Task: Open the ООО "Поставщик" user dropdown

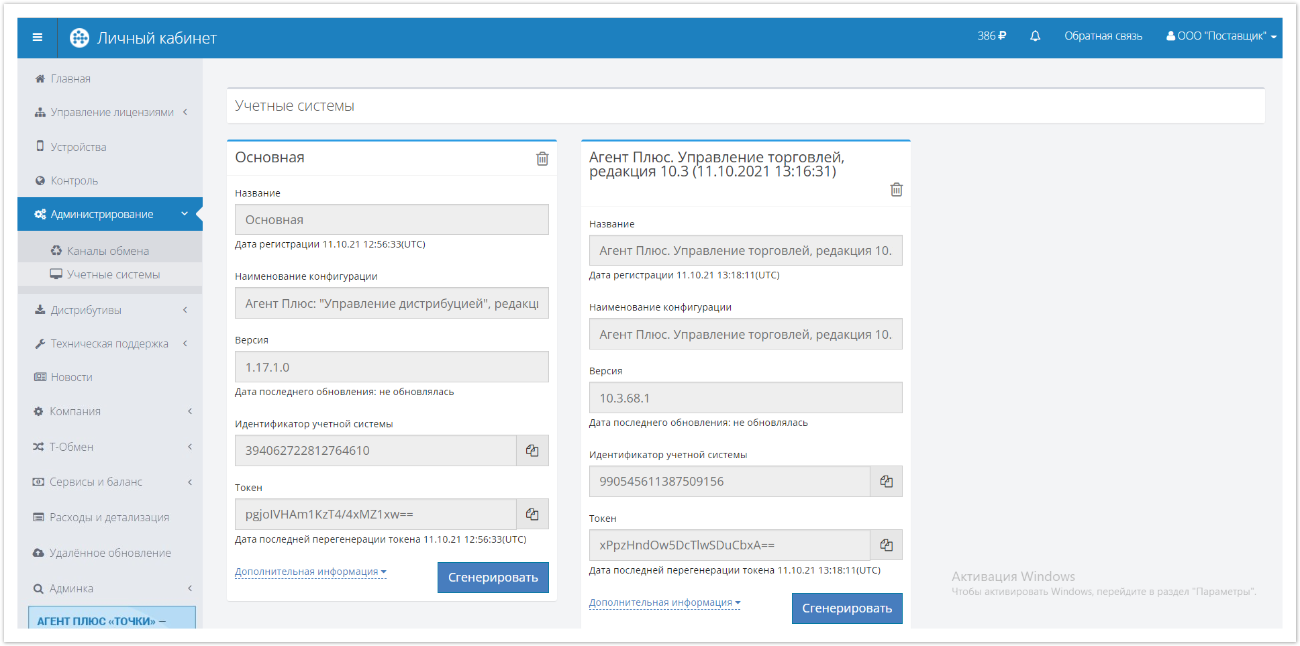Action: 1221,36
